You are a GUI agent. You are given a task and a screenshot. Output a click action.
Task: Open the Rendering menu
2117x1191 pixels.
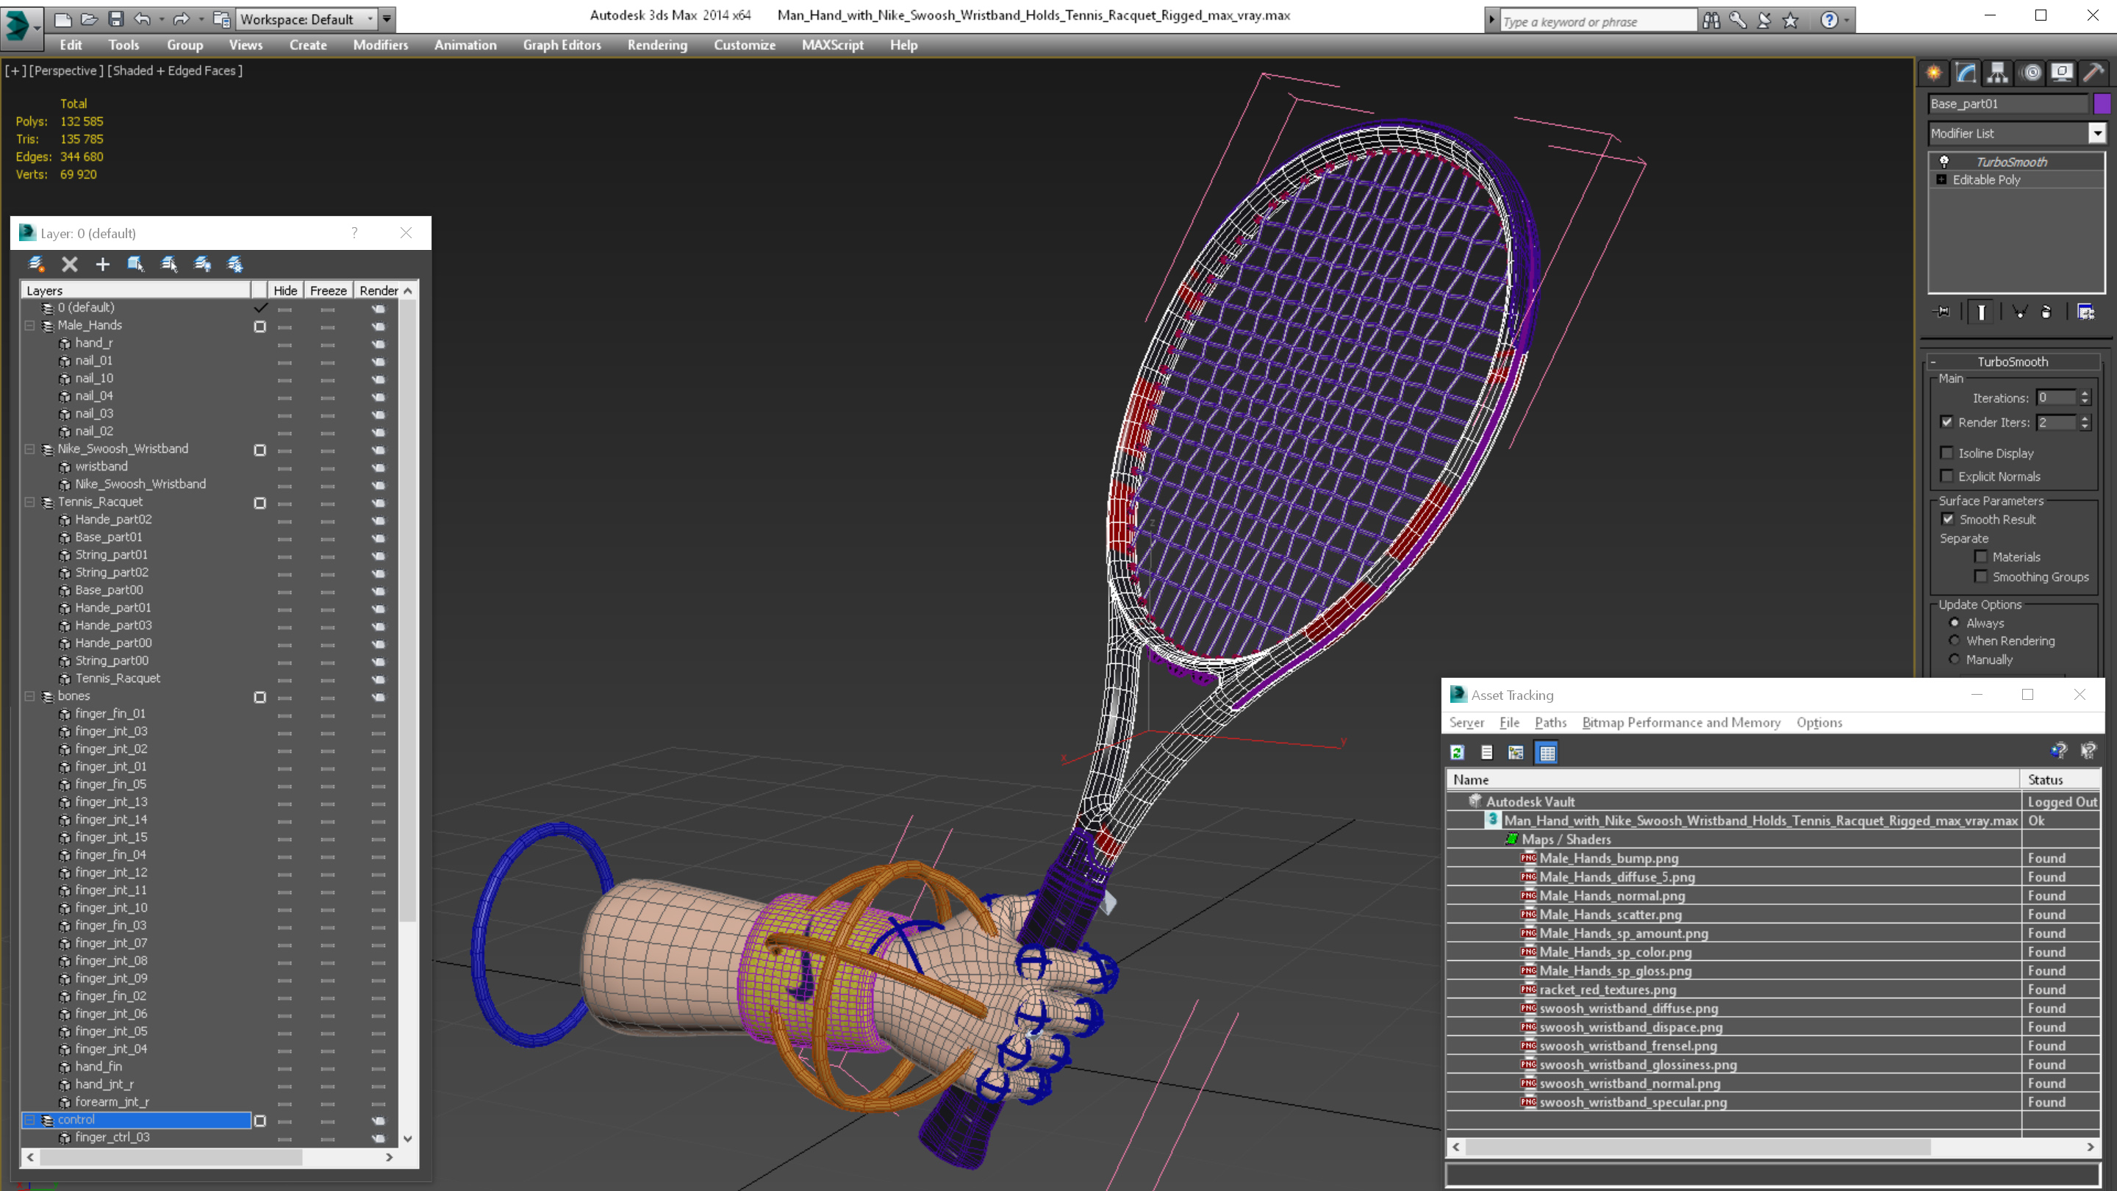[656, 45]
